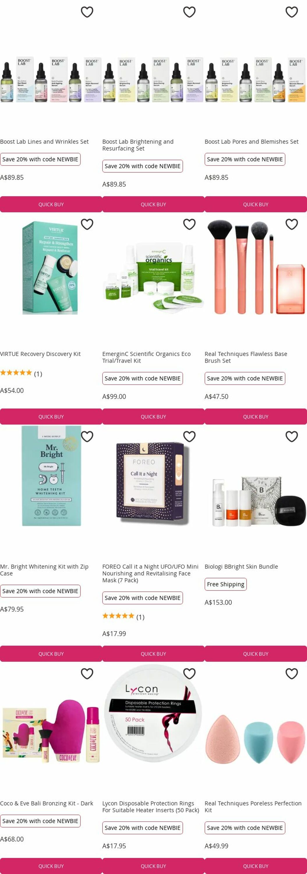This screenshot has height=874, width=307.
Task: Toggle wishlist heart for Biologi BBright Skin Bundle
Action: [292, 437]
